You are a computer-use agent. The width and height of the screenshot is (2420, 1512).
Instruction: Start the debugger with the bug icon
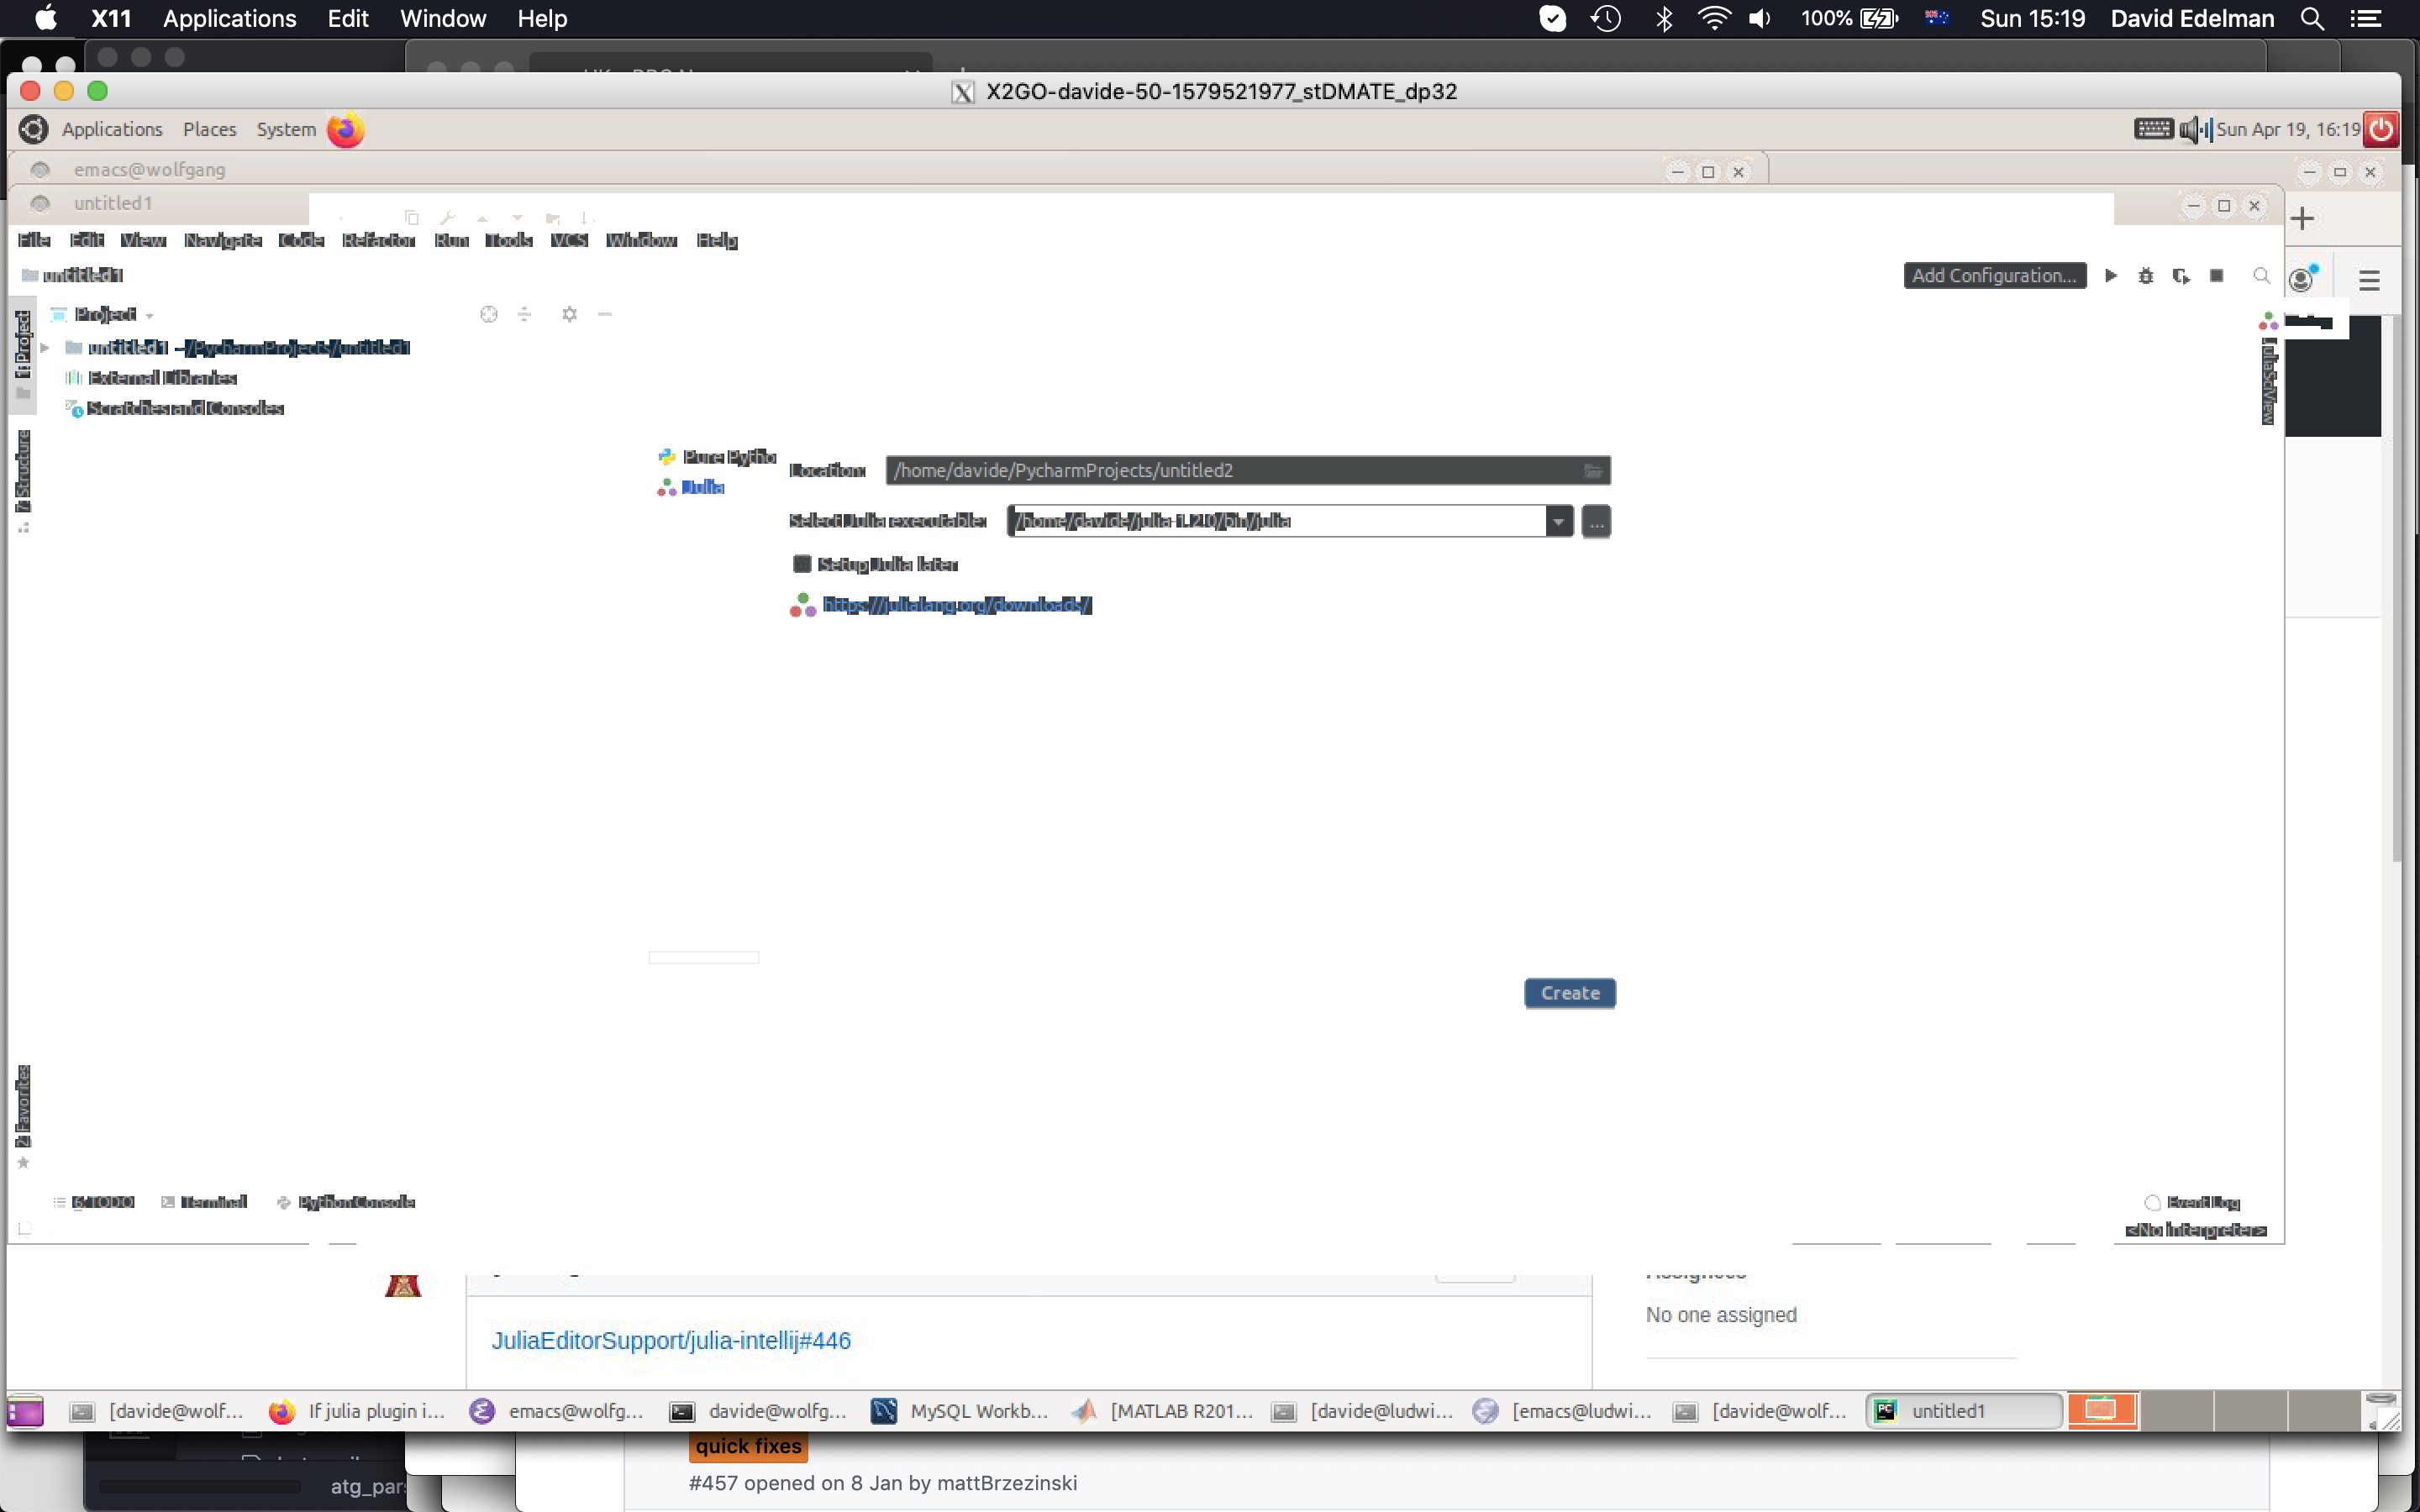pyautogui.click(x=2146, y=276)
